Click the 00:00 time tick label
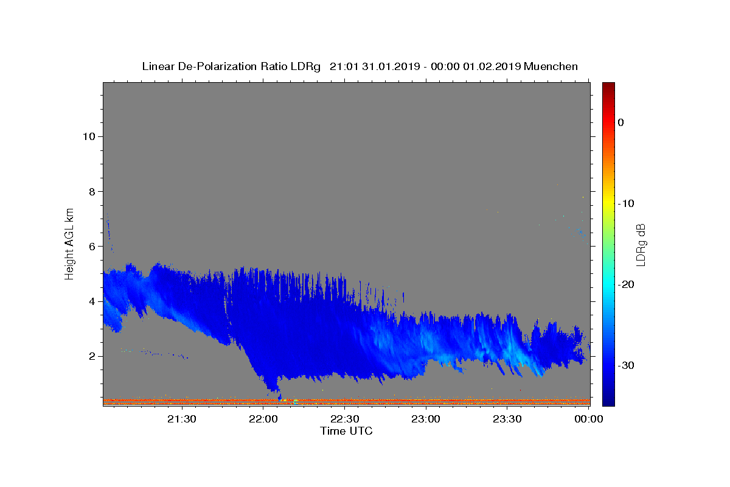Viewport: 730px width, 487px height. tap(588, 419)
